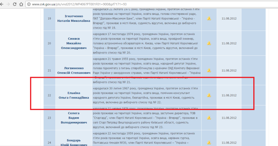278x146 pixels.
Task: Open the coins icon in Логвиненко's row
Action: click(x=209, y=71)
